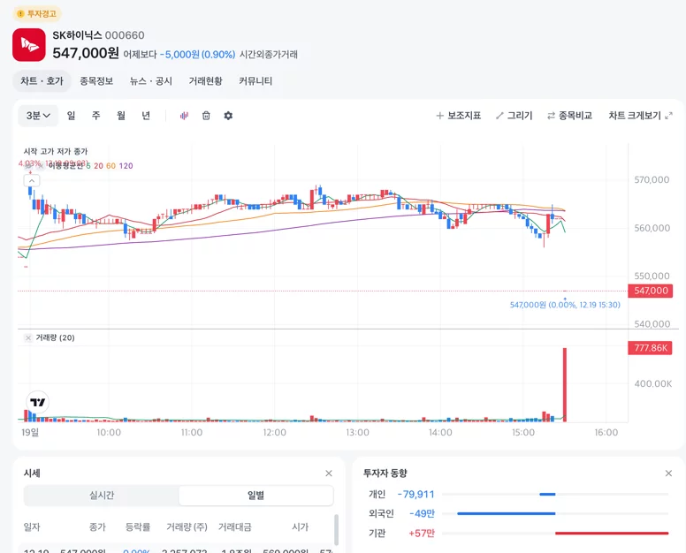Open the 종목정보 tab
This screenshot has height=553, width=686.
(x=96, y=81)
